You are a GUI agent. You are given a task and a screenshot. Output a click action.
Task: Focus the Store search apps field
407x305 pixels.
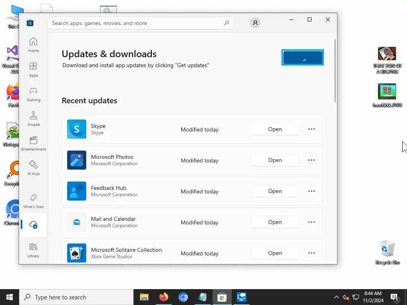[x=141, y=23]
